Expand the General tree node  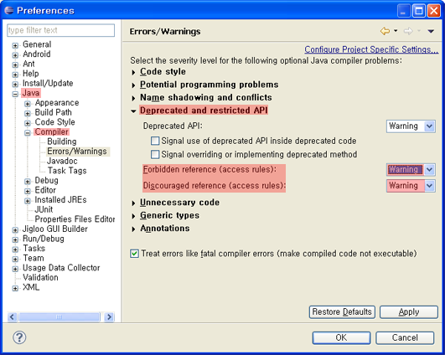[15, 45]
